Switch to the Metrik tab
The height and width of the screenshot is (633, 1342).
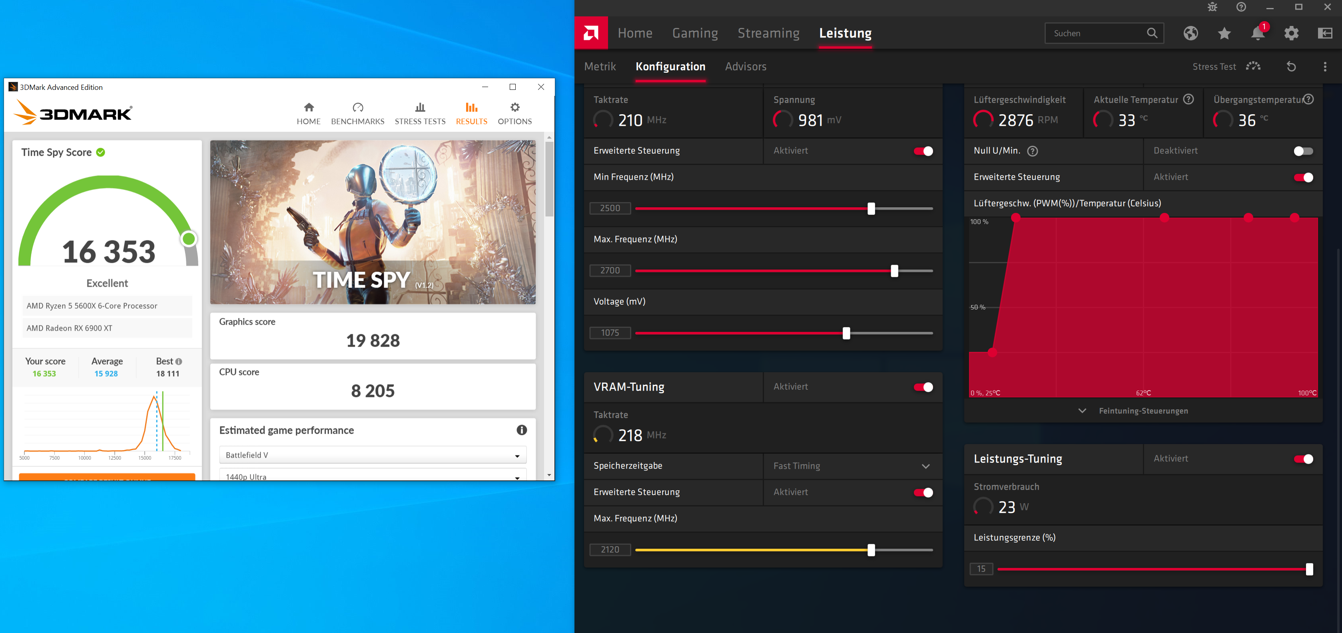[x=600, y=67]
